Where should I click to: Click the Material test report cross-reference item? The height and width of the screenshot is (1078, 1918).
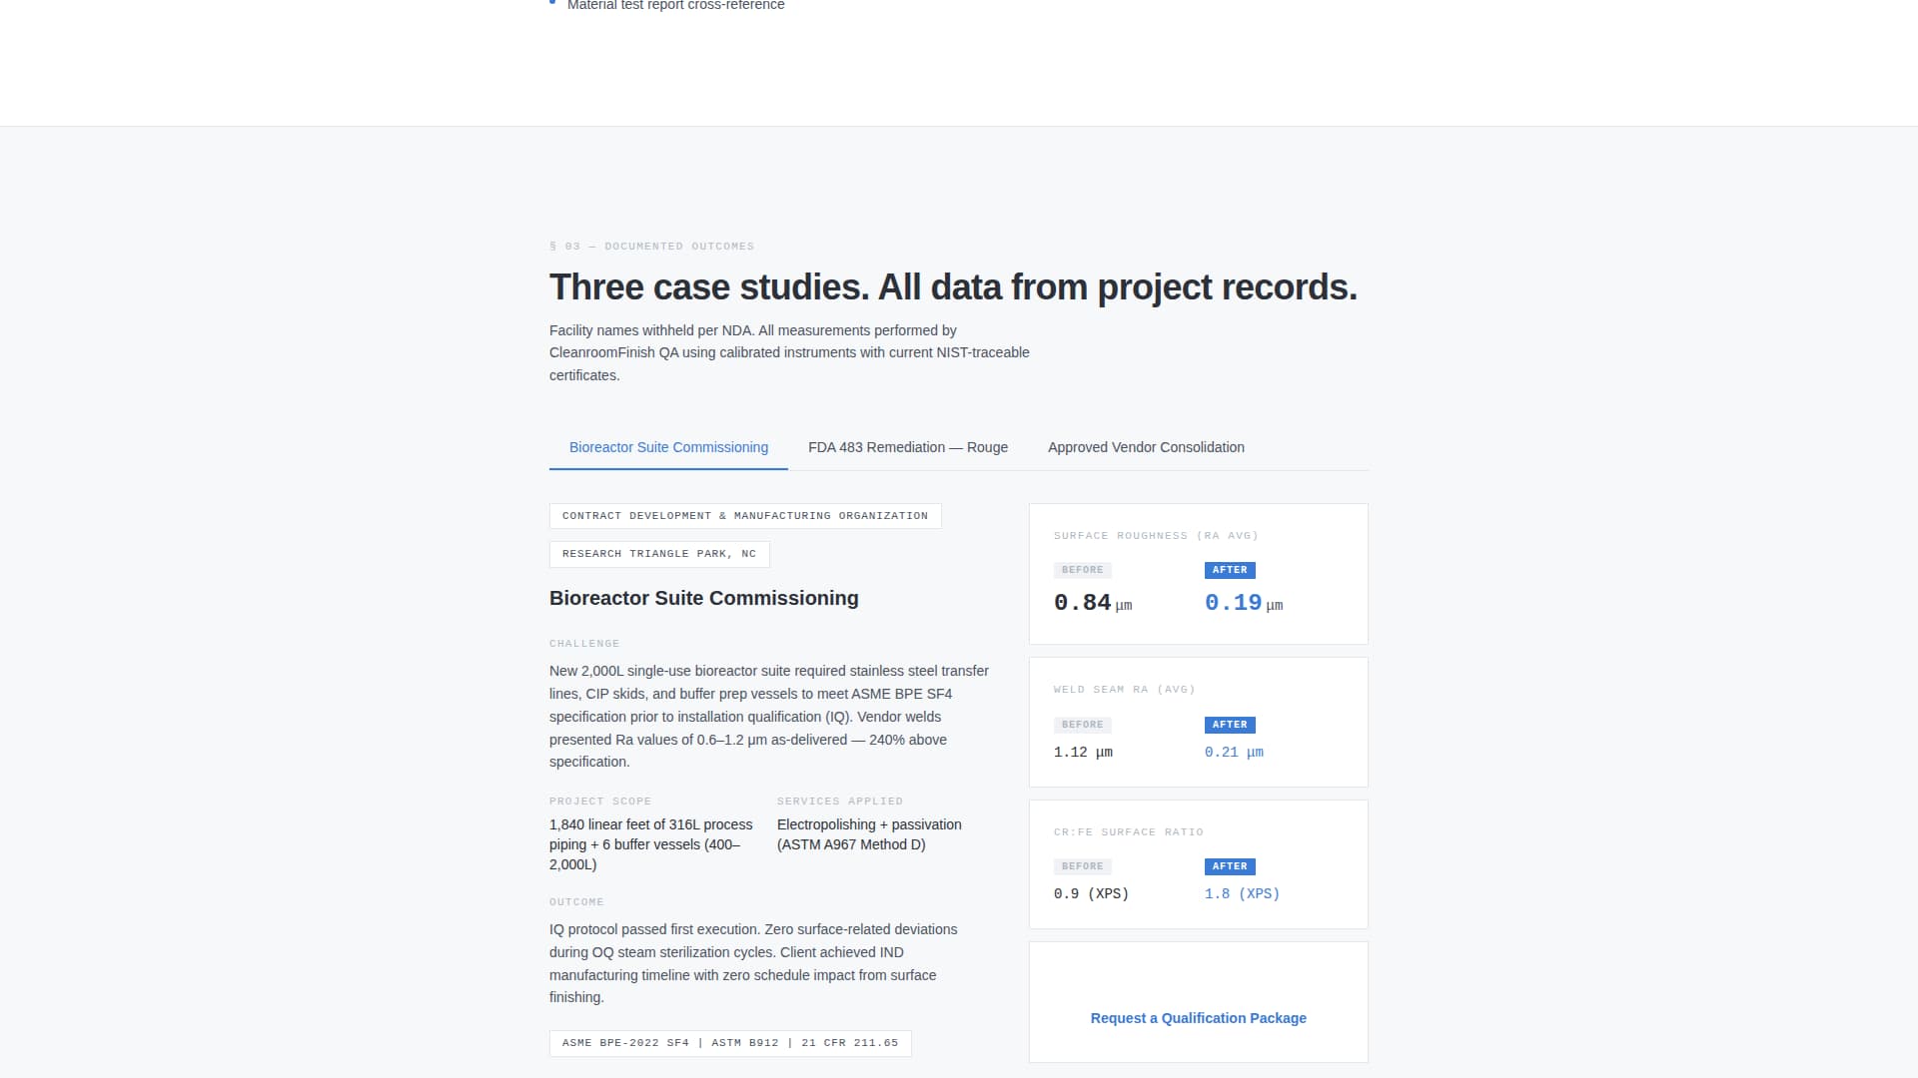pyautogui.click(x=675, y=5)
